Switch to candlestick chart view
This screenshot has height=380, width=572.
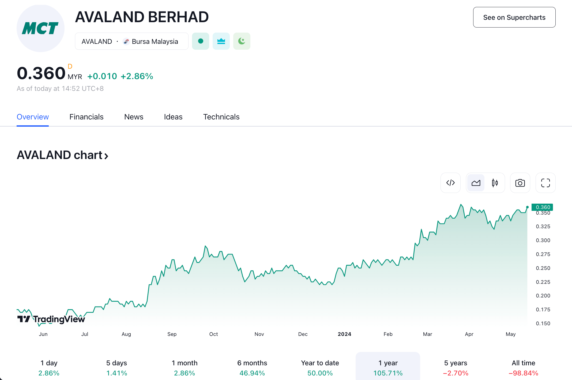coord(495,183)
